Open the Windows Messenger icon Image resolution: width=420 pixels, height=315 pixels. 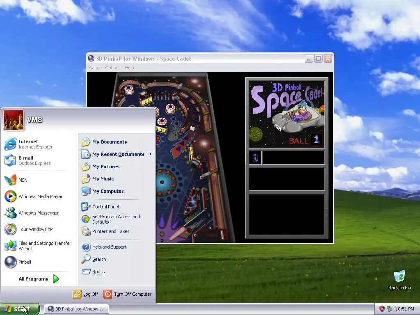tap(10, 213)
